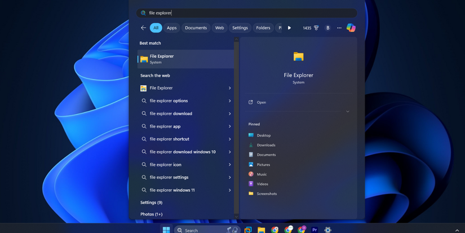This screenshot has height=233, width=465.
Task: Expand the File Explorer web result arrow
Action: point(229,88)
